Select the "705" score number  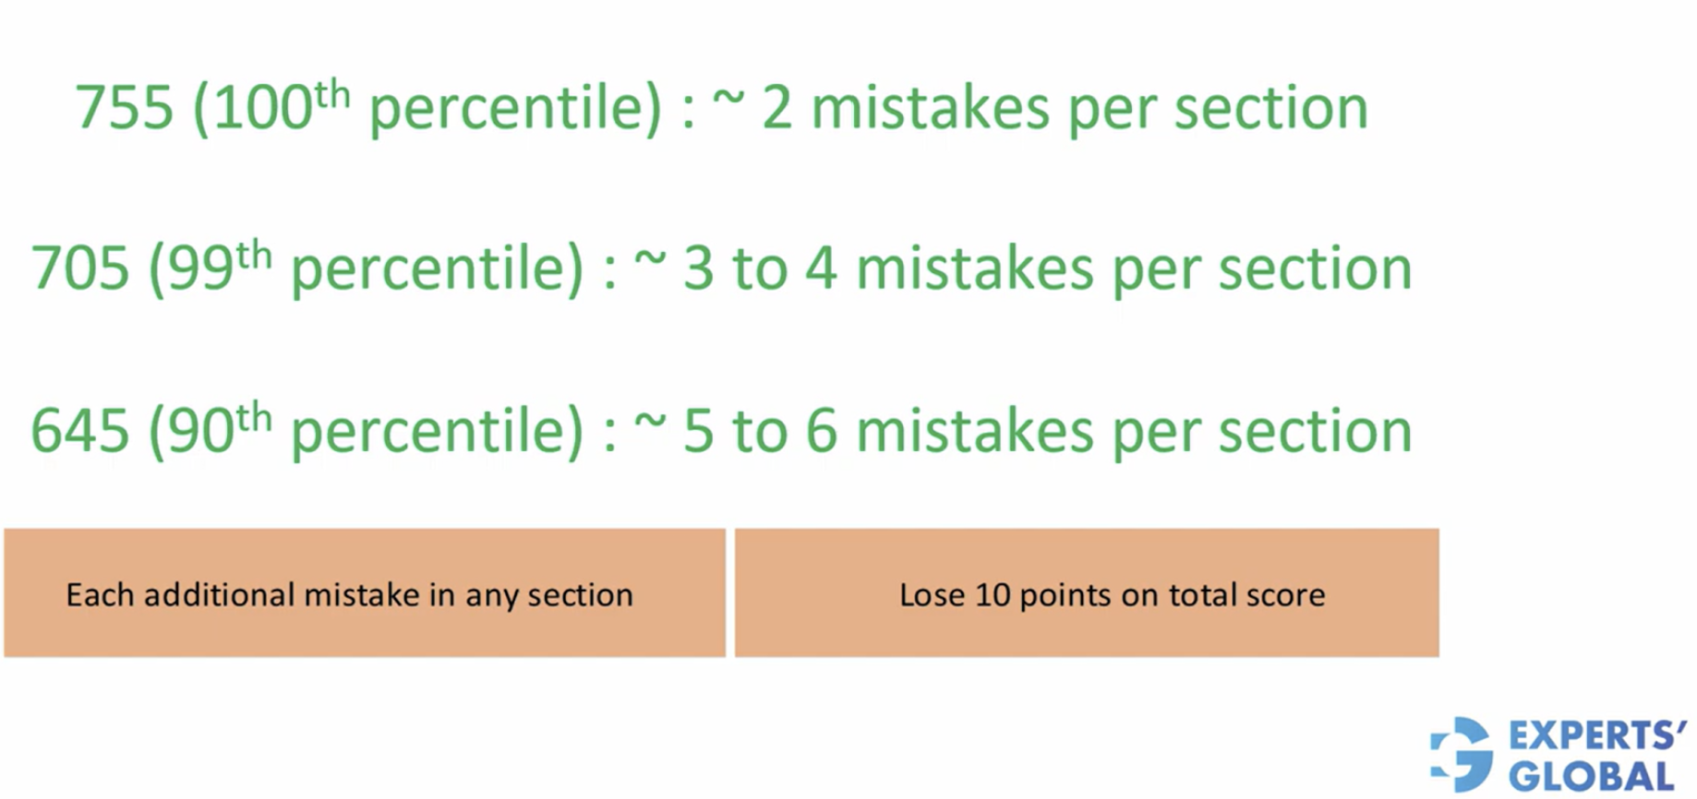pyautogui.click(x=80, y=269)
